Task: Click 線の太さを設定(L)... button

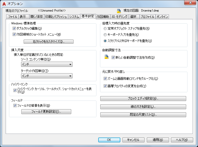Action: click(143, 107)
